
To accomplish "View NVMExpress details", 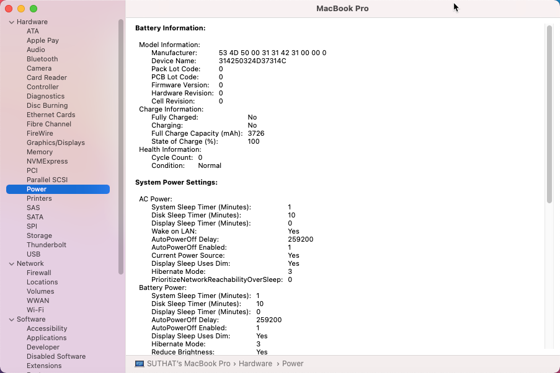I will 47,161.
